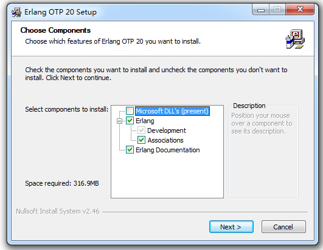The height and width of the screenshot is (250, 323).
Task: Click the disabled maximize button
Action: (x=277, y=10)
